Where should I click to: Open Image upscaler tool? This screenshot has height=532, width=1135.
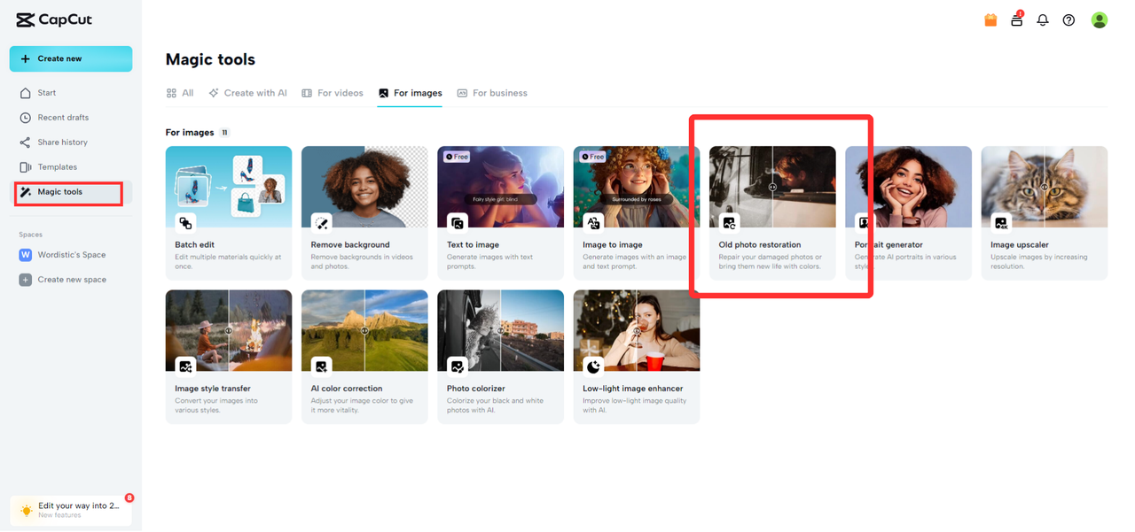click(1045, 213)
